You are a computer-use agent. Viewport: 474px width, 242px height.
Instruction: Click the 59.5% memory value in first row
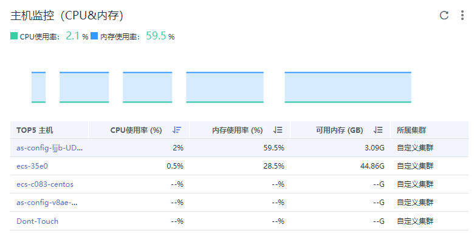[273, 148]
